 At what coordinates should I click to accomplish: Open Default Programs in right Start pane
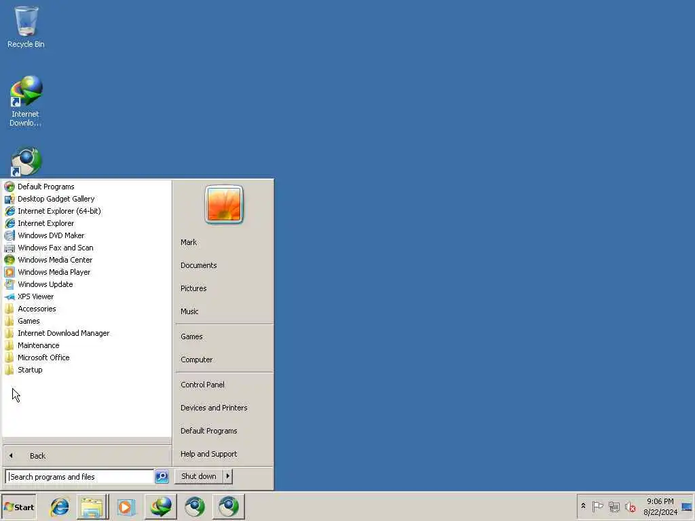click(209, 431)
